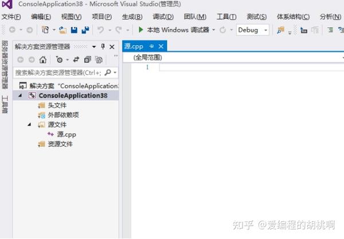The width and height of the screenshot is (344, 239).
Task: Toggle Show All Files icon
Action: tap(99, 59)
